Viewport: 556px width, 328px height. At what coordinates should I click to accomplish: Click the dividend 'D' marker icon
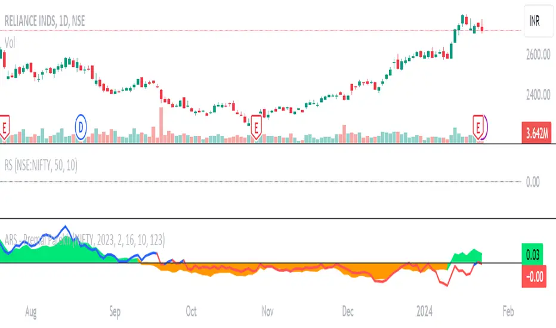[x=81, y=126]
